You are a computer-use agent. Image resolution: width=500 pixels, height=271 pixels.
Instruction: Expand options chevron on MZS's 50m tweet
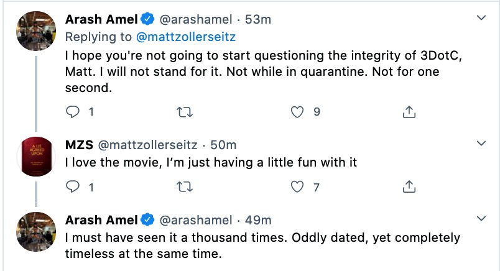pyautogui.click(x=481, y=144)
